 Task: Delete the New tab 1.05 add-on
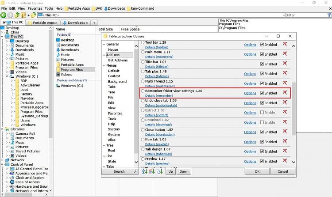click(x=285, y=141)
